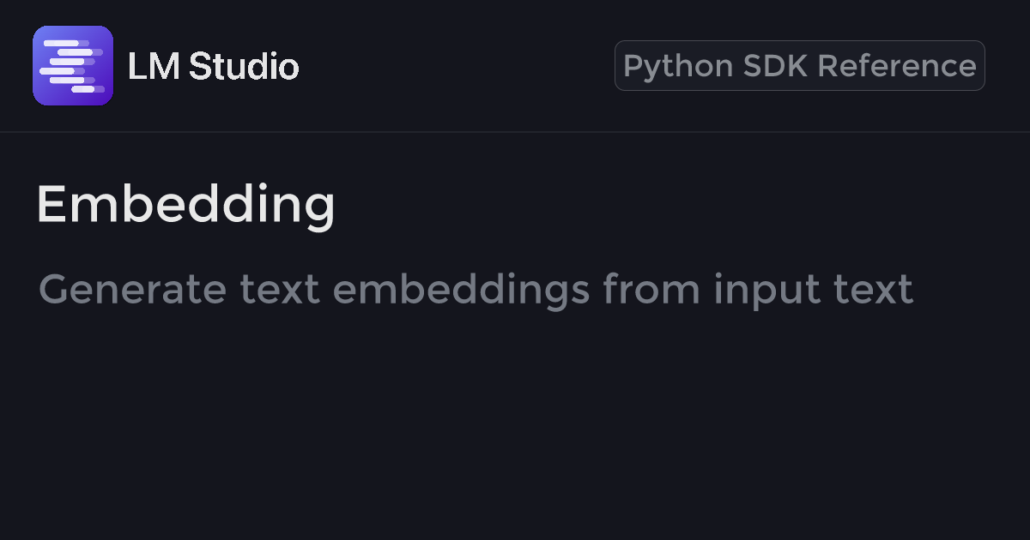
Task: Click the words "input text" in the subtitle
Action: pos(813,290)
